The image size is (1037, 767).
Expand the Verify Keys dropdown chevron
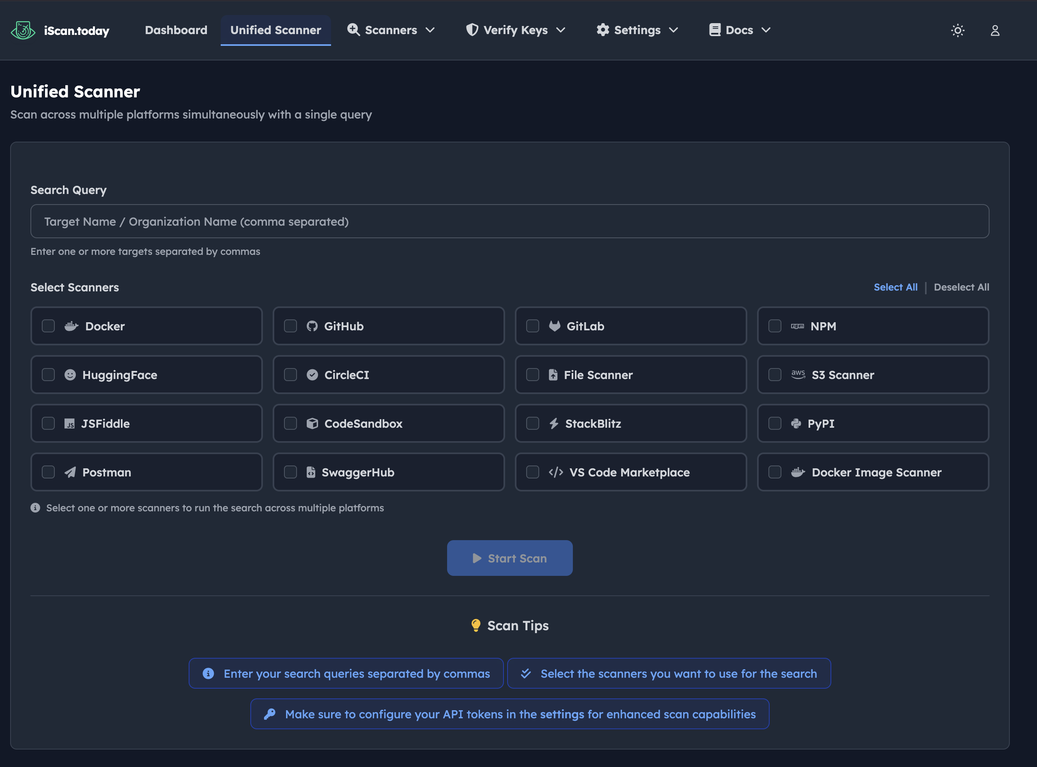coord(561,30)
